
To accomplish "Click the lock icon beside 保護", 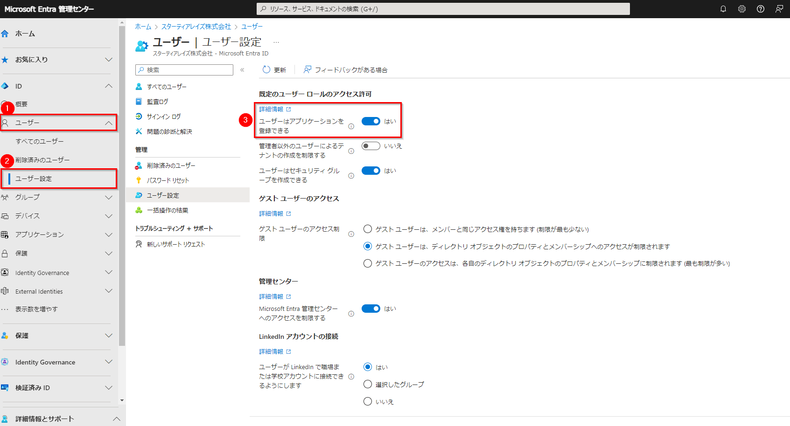I will pos(5,253).
